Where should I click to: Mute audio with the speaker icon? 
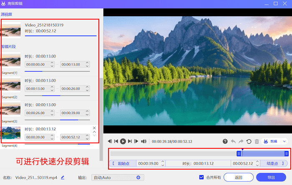(x=143, y=142)
